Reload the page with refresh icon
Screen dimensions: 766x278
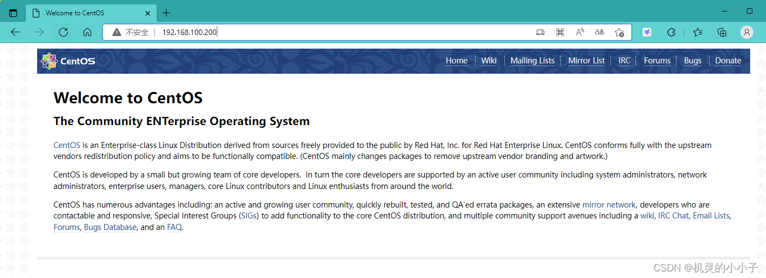[63, 32]
